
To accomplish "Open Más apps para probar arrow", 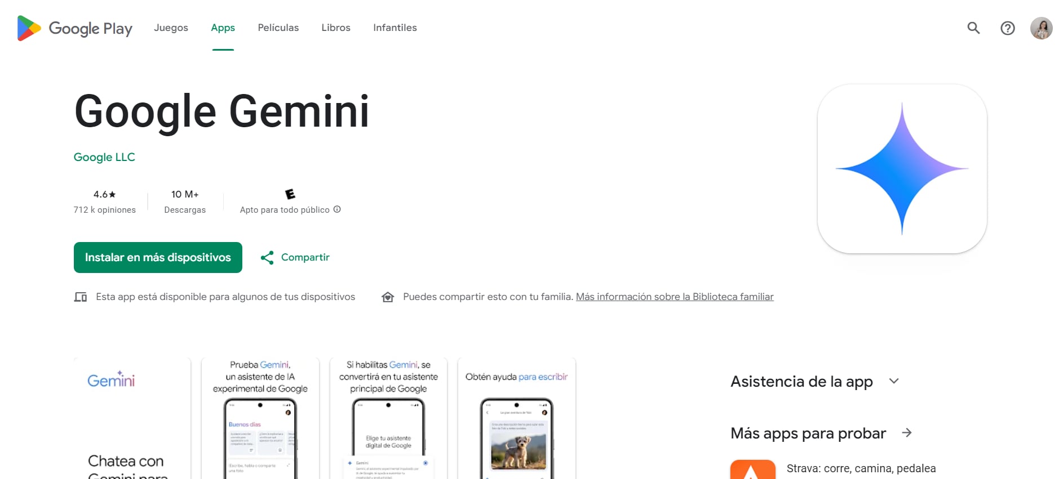I will coord(906,433).
